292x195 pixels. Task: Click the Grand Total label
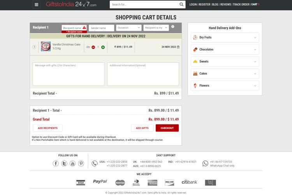(41, 119)
